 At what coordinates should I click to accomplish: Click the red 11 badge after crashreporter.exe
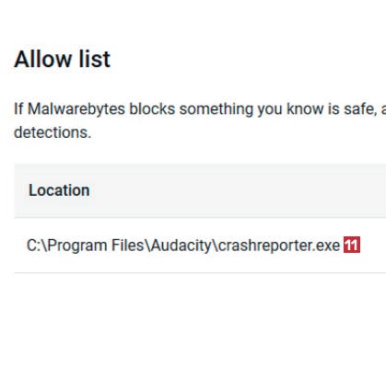(x=352, y=245)
